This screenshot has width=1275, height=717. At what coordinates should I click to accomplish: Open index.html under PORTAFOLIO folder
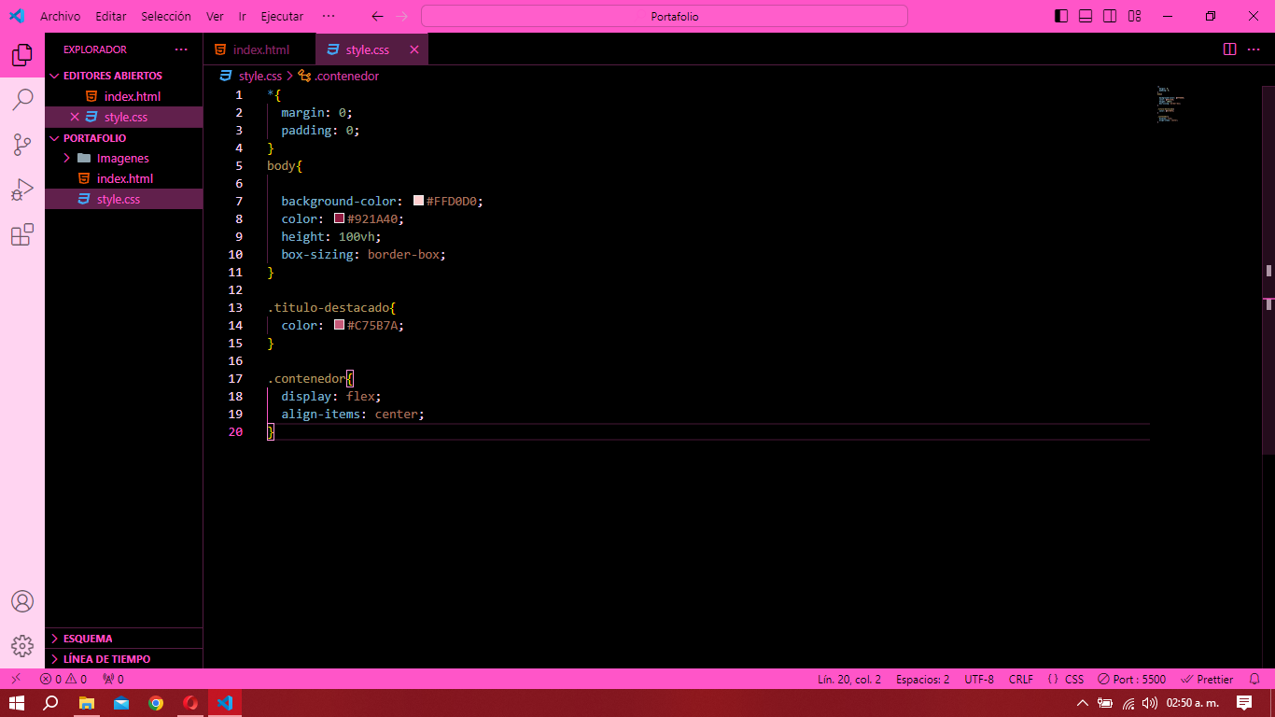[x=124, y=178]
